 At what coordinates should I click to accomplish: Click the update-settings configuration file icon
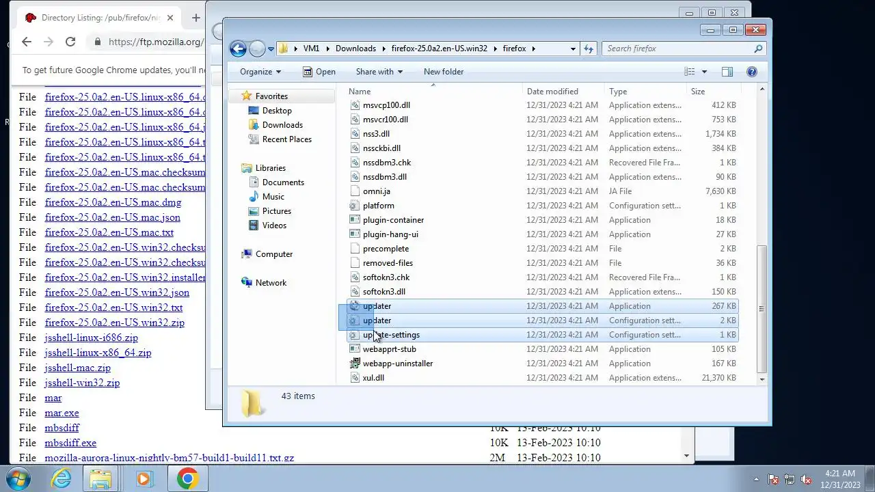354,335
